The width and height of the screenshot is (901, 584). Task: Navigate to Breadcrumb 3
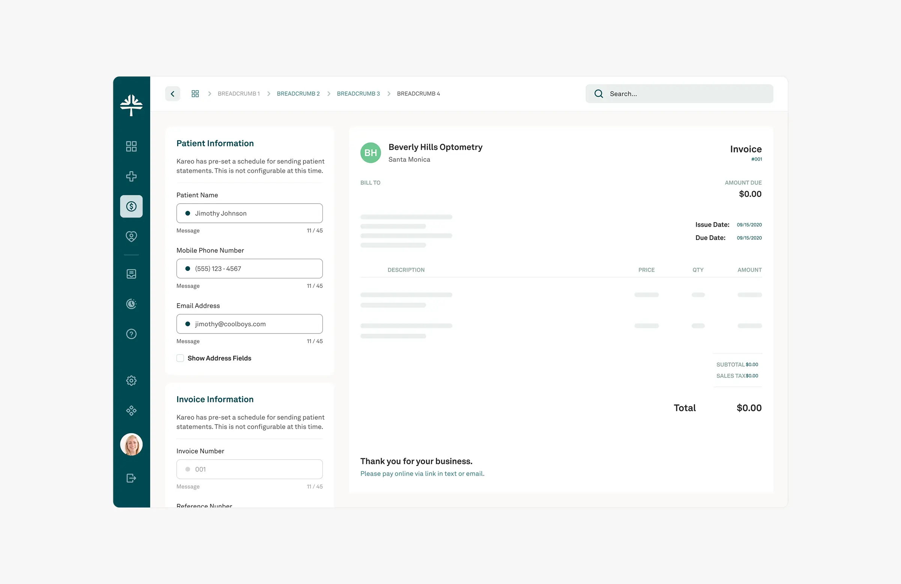[x=358, y=94]
